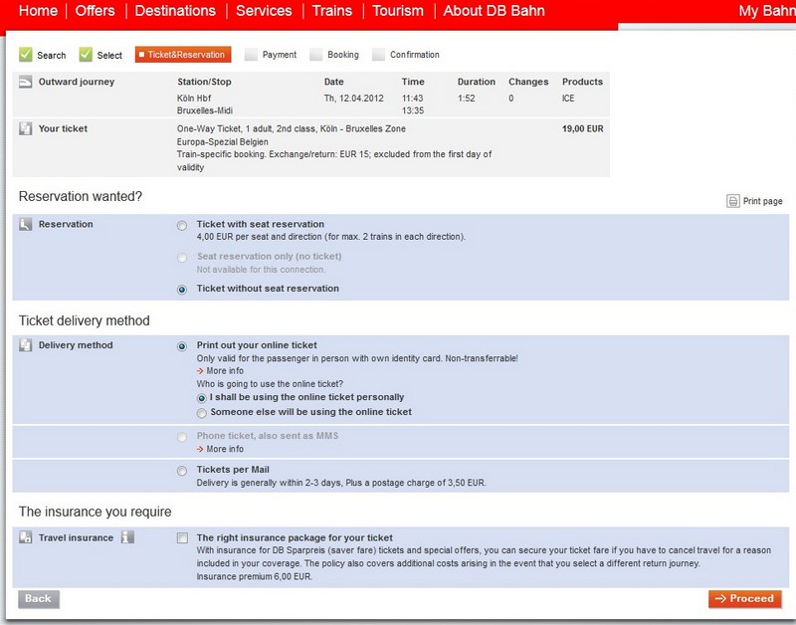Click the duration value 1:52
The height and width of the screenshot is (625, 796).
coord(467,98)
